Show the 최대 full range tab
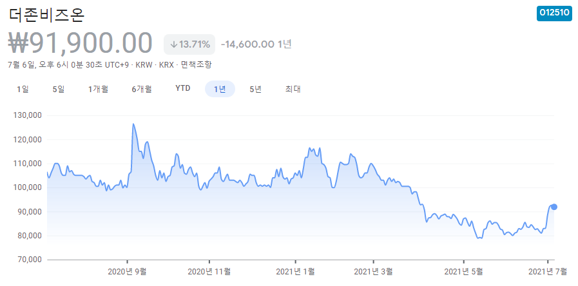The height and width of the screenshot is (286, 578). coord(293,89)
